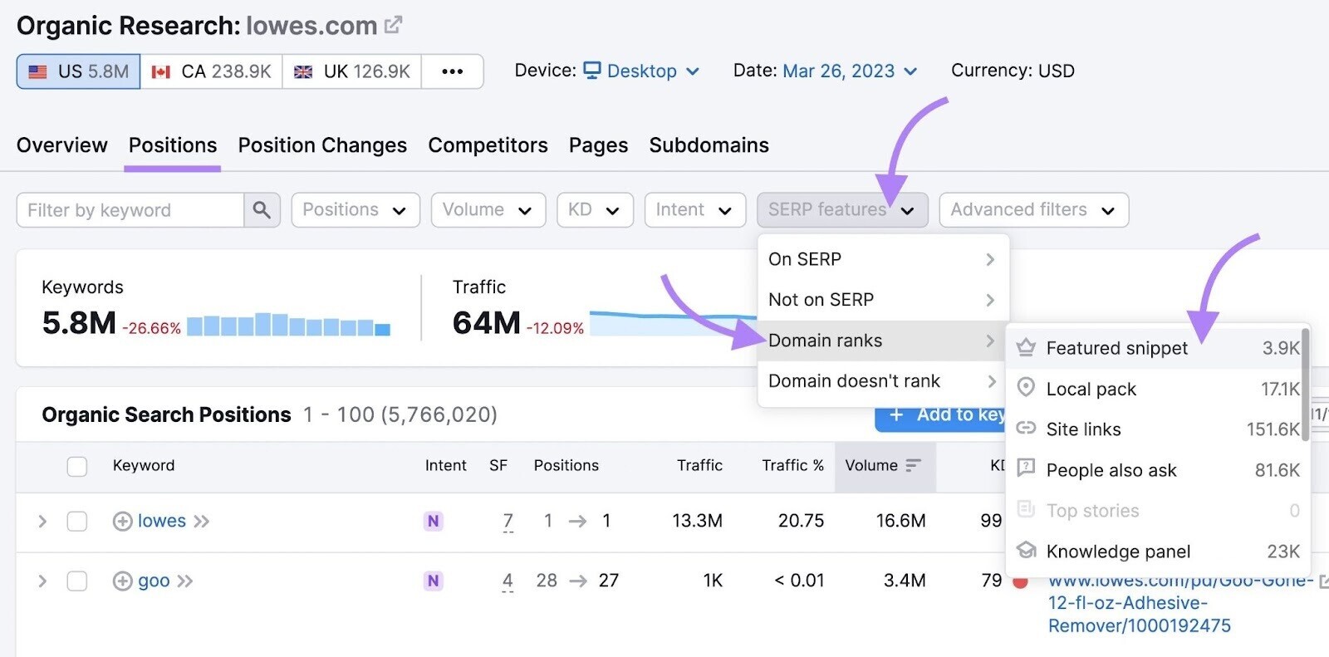Switch to the Position Changes tab
The width and height of the screenshot is (1329, 657).
(x=322, y=145)
